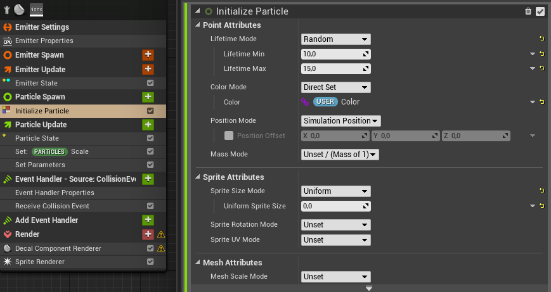
Task: Click the Add Event Handler row
Action: click(x=83, y=220)
